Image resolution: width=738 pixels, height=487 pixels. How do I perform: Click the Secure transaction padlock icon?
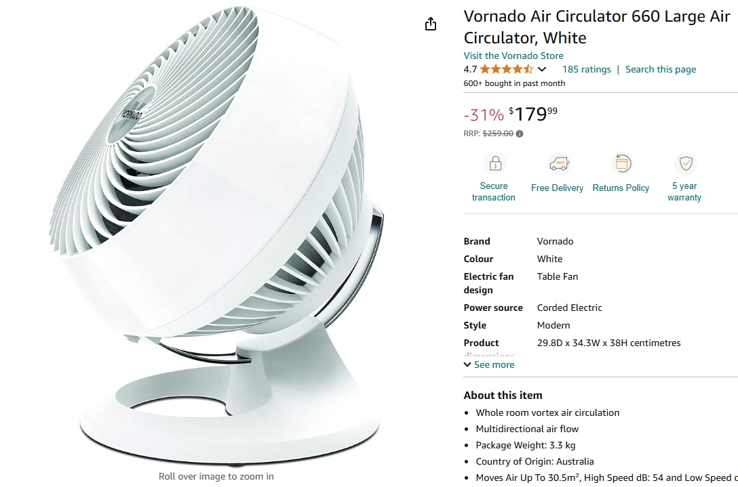click(x=495, y=164)
